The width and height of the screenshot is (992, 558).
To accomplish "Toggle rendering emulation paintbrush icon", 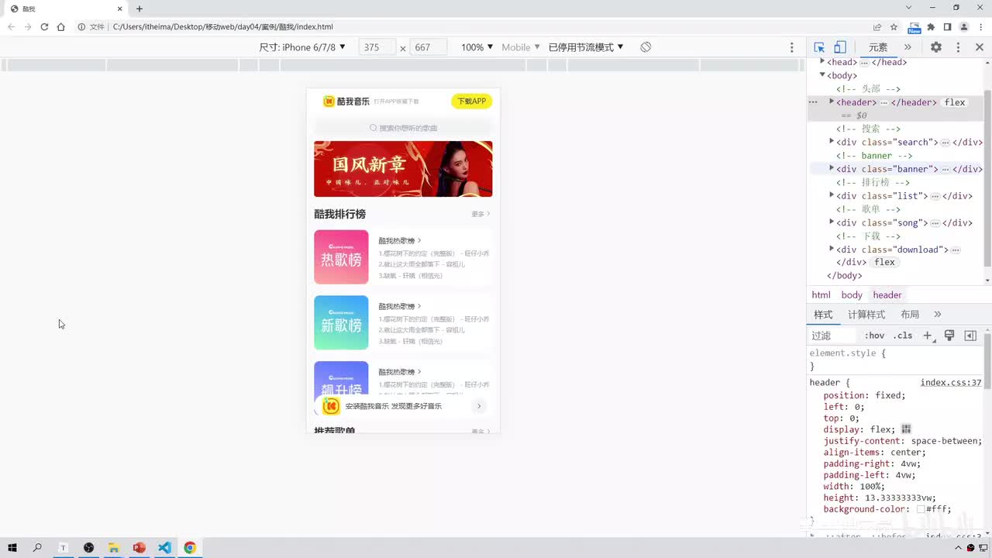I will click(x=949, y=336).
